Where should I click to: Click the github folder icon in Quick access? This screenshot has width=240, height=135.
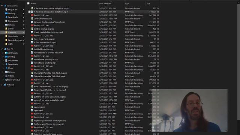6,28
